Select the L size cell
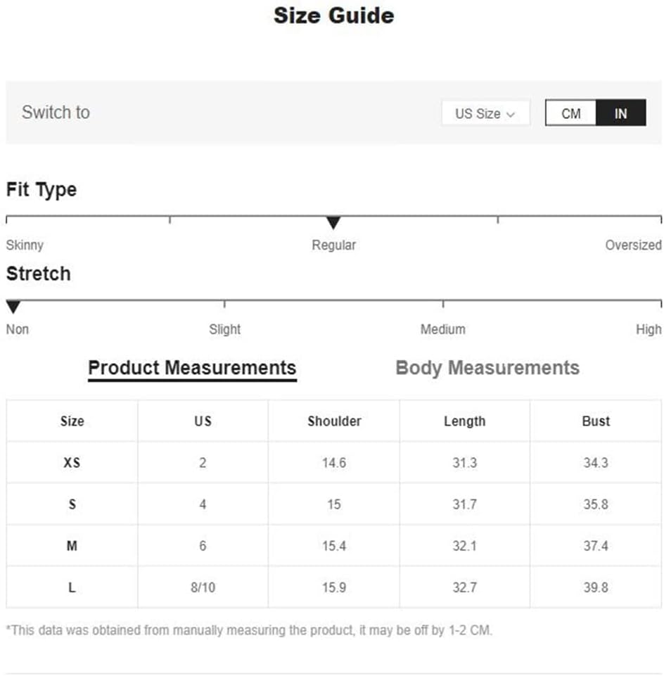The width and height of the screenshot is (664, 676). point(72,587)
